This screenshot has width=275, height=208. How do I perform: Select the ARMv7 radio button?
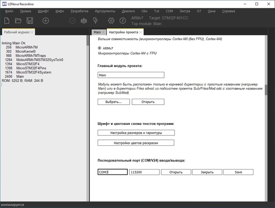[x=100, y=48]
